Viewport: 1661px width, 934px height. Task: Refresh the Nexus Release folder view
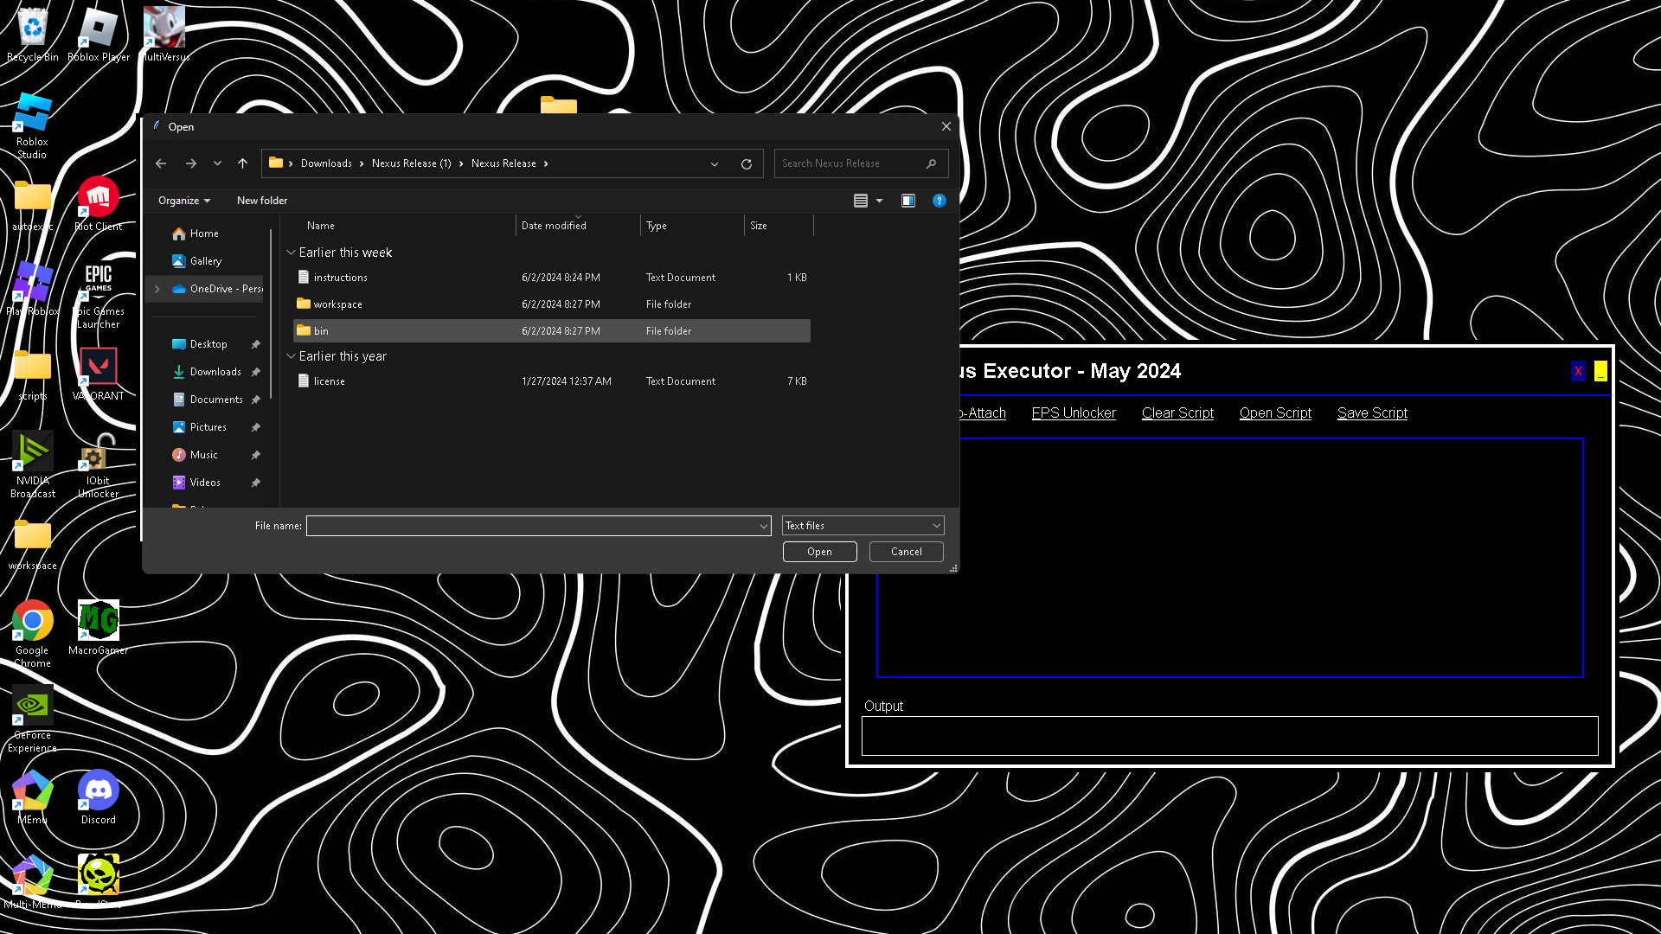(x=746, y=163)
